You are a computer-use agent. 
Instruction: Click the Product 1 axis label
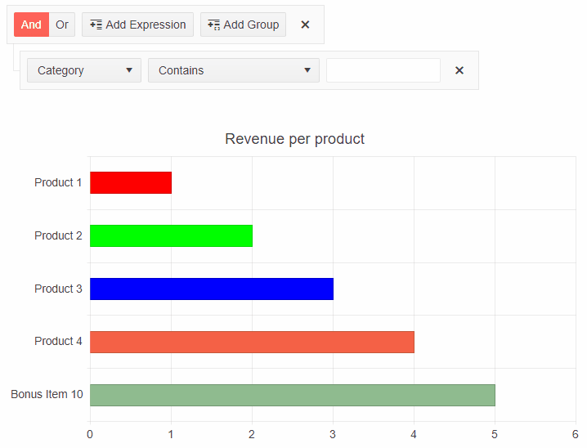[58, 182]
